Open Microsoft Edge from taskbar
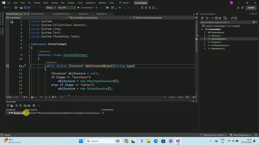This screenshot has width=259, height=145. [x=156, y=141]
